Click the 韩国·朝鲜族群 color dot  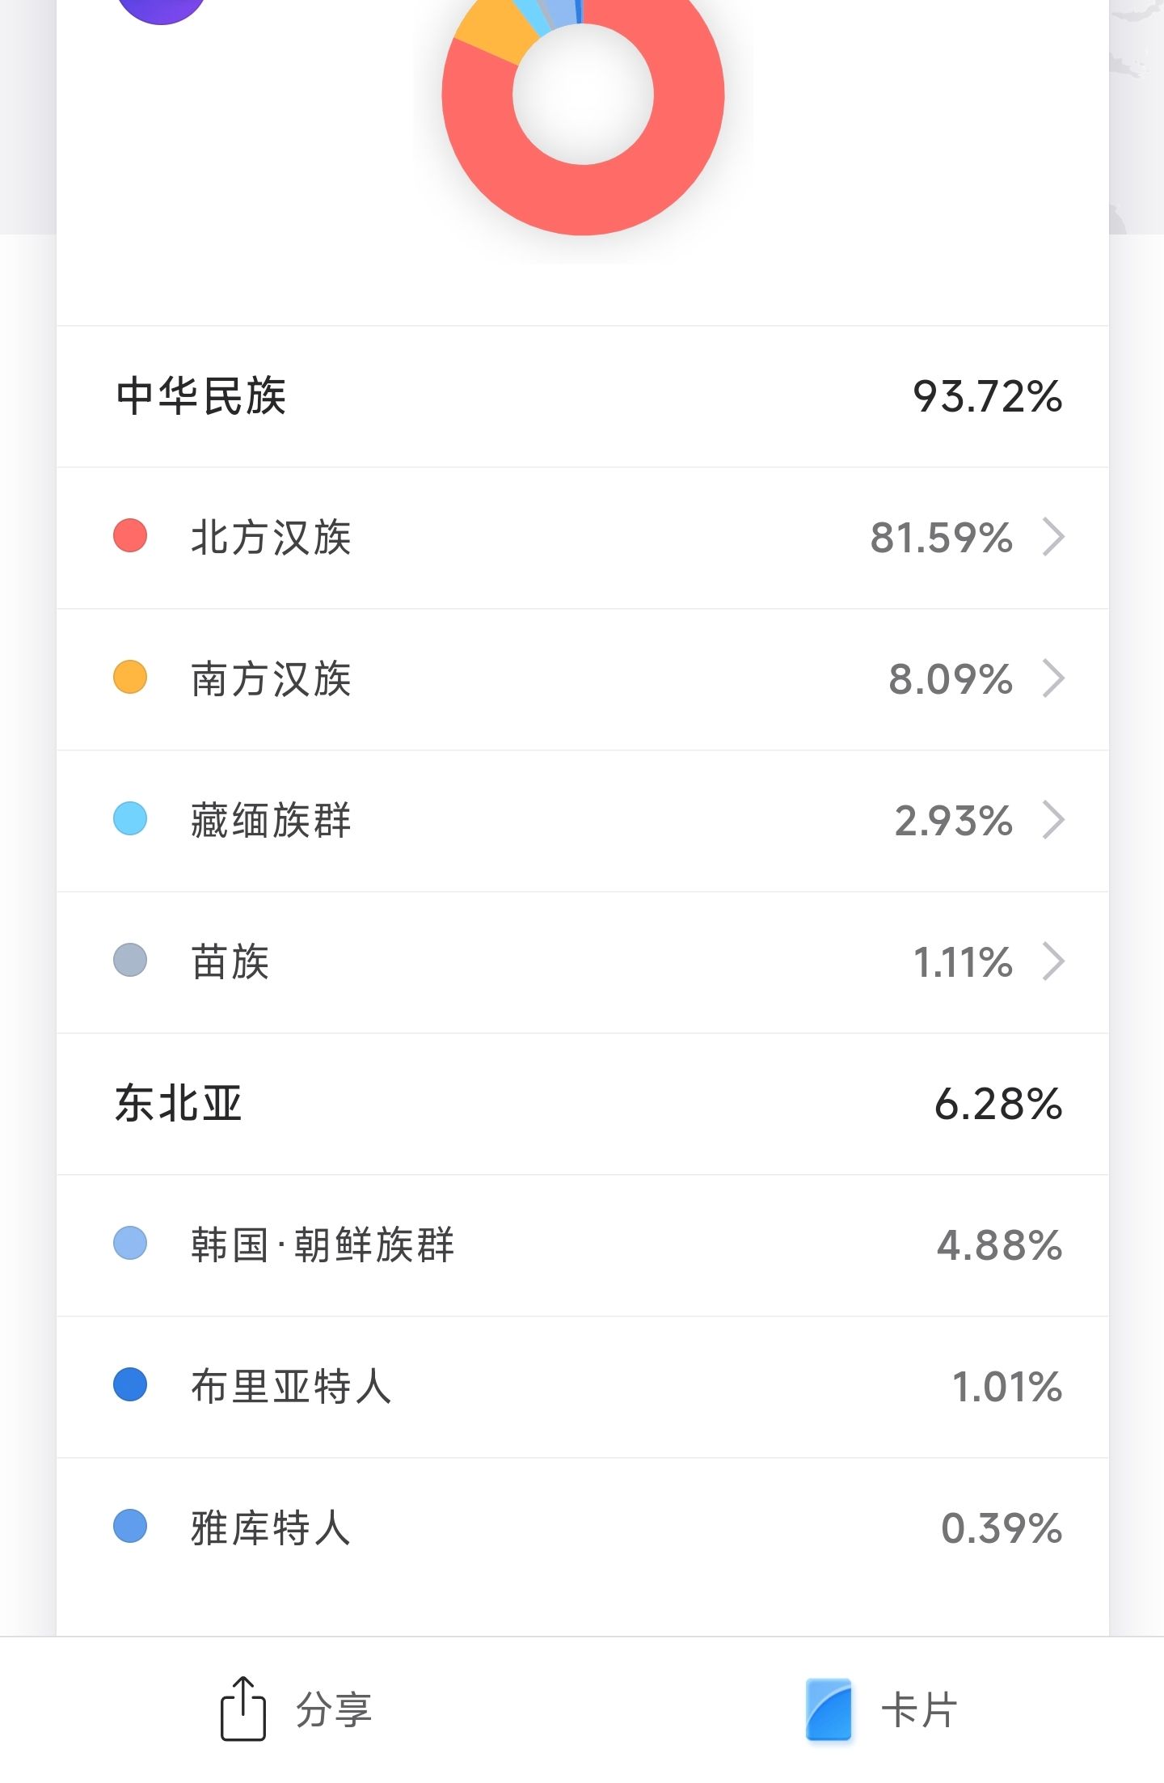coord(130,1243)
